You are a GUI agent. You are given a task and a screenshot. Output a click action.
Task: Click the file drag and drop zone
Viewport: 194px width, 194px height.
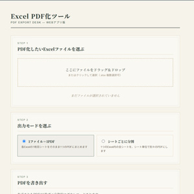(x=95, y=72)
